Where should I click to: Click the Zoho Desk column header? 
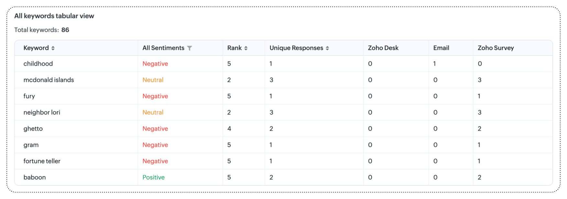point(383,48)
